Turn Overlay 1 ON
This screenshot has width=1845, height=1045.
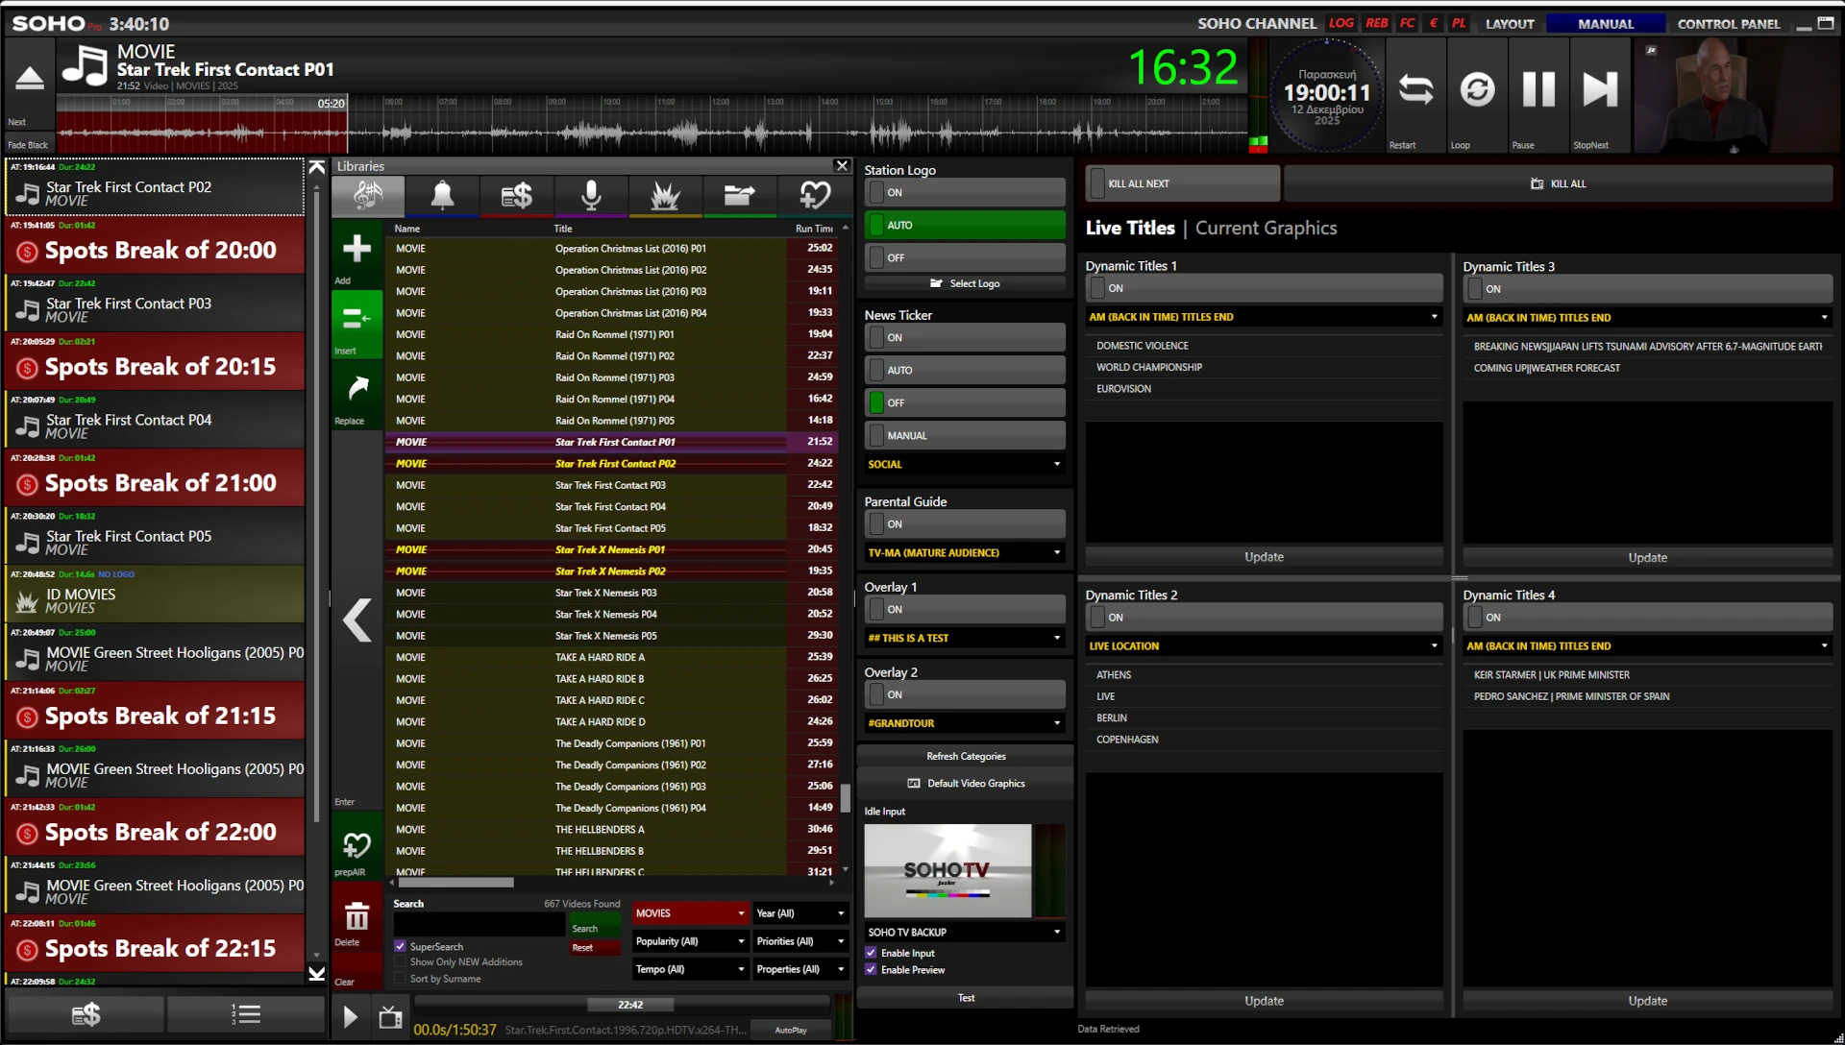pyautogui.click(x=965, y=609)
